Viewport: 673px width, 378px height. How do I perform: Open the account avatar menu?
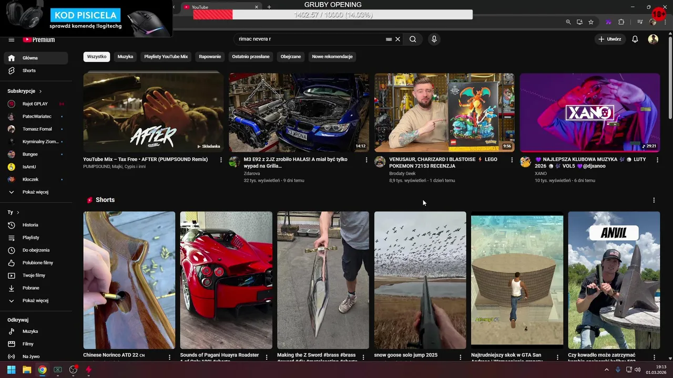[x=653, y=39]
